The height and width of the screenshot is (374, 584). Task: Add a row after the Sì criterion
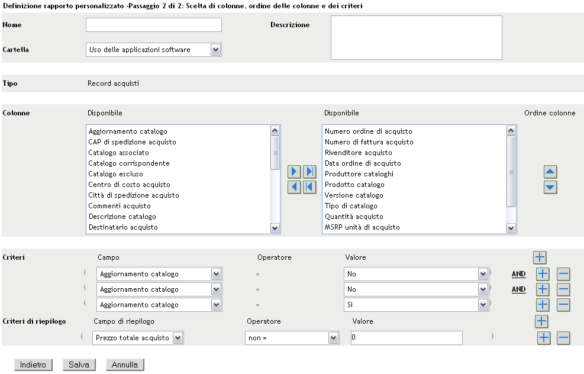[543, 305]
